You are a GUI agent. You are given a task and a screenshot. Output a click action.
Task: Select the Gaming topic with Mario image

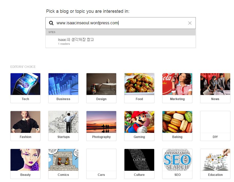tap(139, 122)
